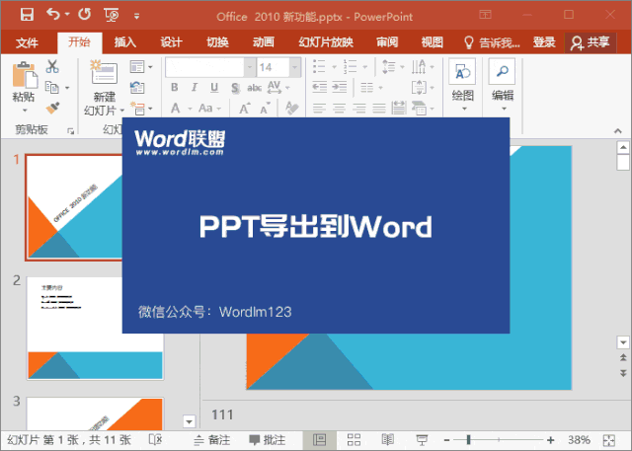This screenshot has height=451, width=632.
Task: Click the 新建幻灯片 new slide icon
Action: pos(104,72)
